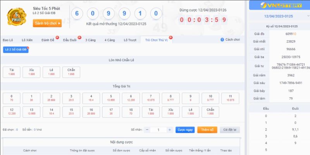The image size is (310, 155).
Task: Open the draw date dropdown 12/04/2023-0125
Action: coord(279,16)
